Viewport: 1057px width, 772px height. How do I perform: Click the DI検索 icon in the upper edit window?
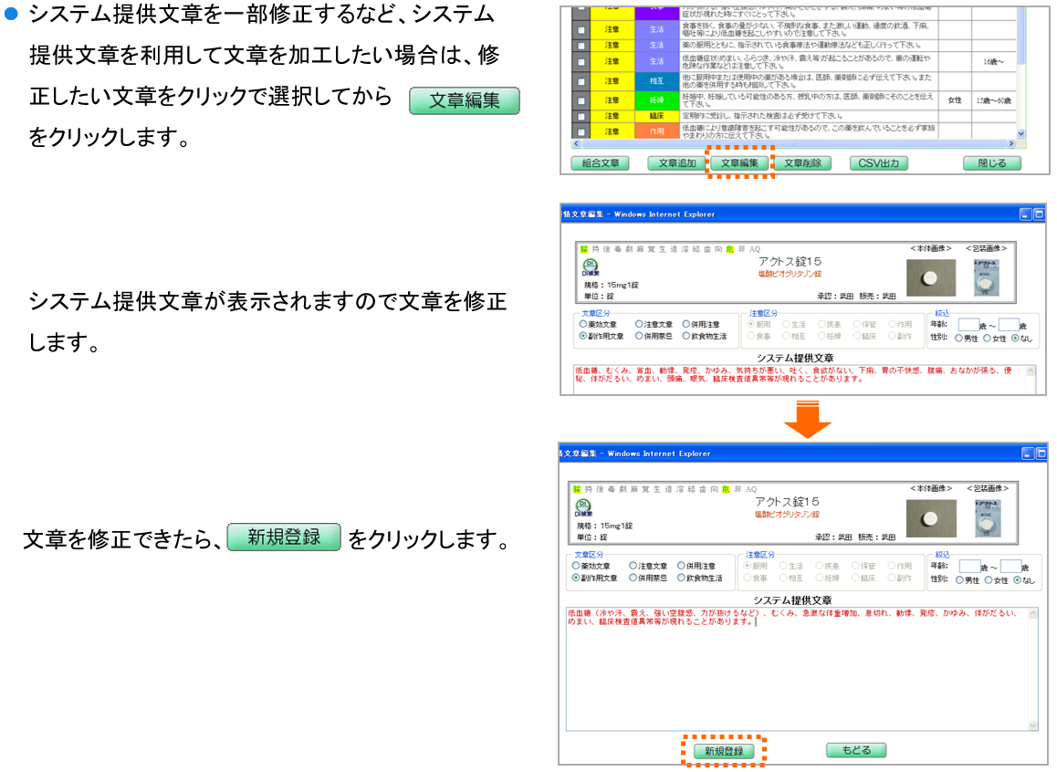(x=590, y=267)
